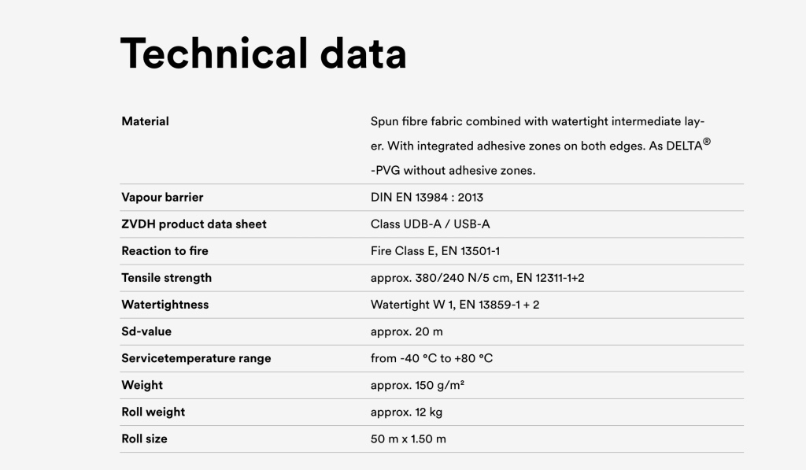Viewport: 806px width, 470px height.
Task: Select the Fire Class E value text
Action: click(435, 250)
